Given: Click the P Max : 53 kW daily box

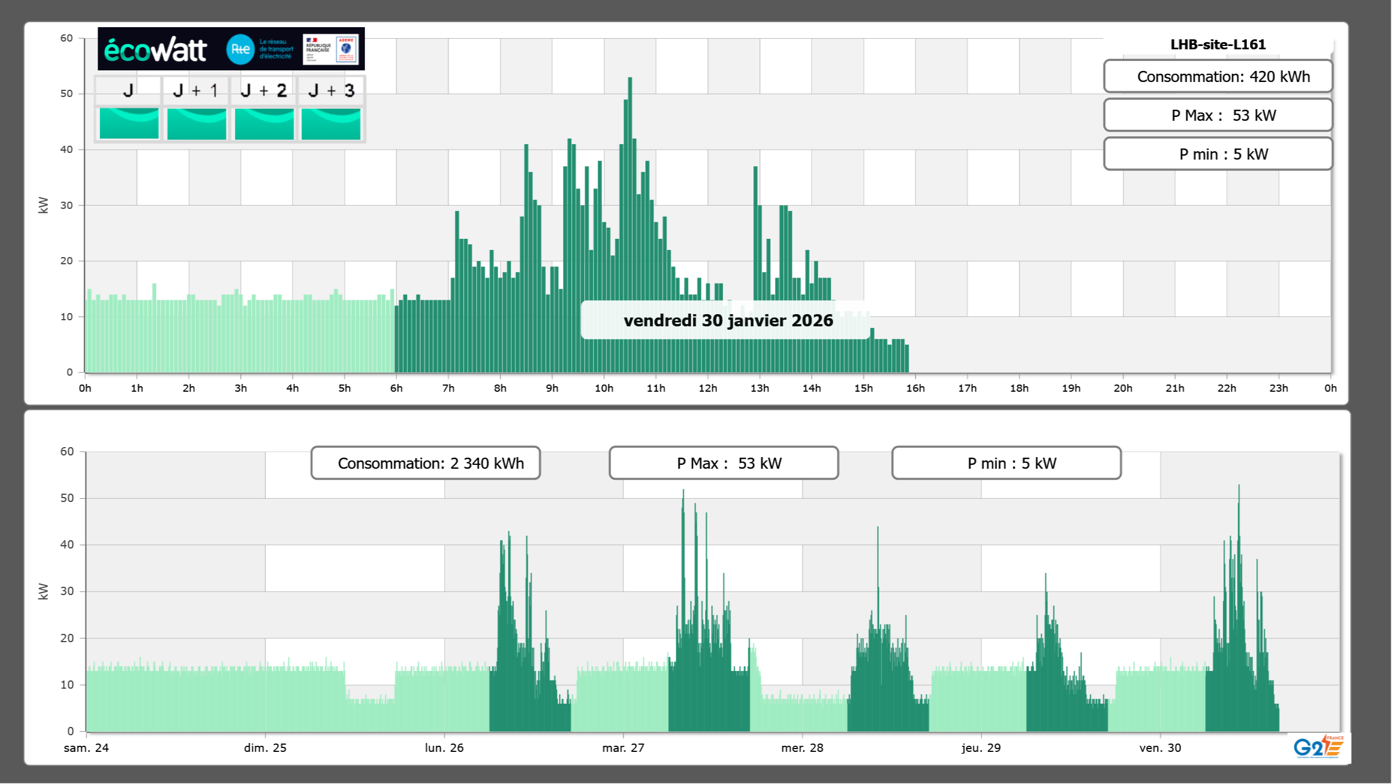Looking at the screenshot, I should point(1218,115).
